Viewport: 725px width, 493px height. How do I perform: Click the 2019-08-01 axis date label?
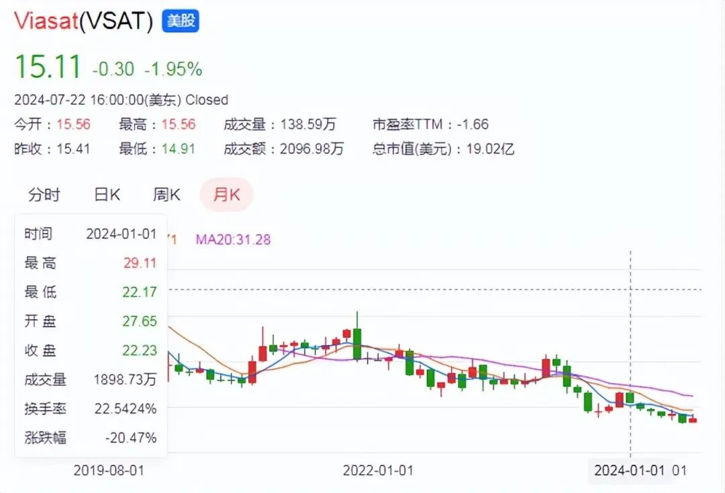109,471
